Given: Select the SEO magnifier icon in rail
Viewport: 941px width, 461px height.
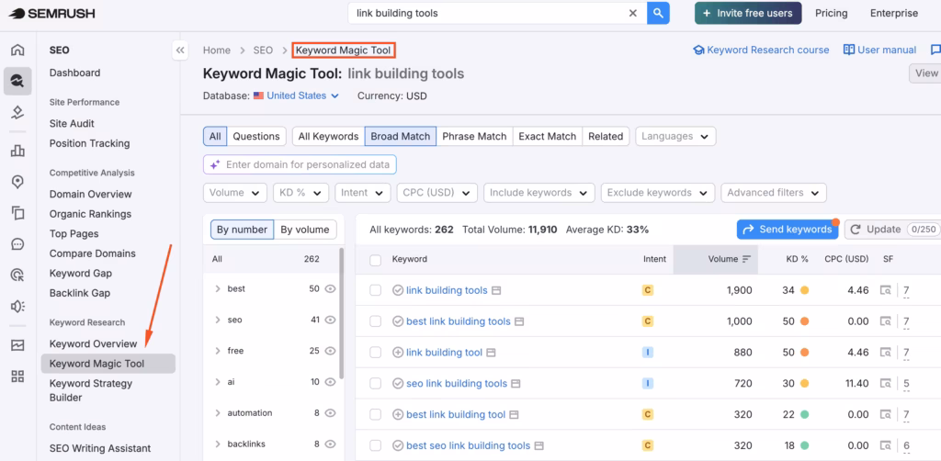Looking at the screenshot, I should (x=18, y=81).
